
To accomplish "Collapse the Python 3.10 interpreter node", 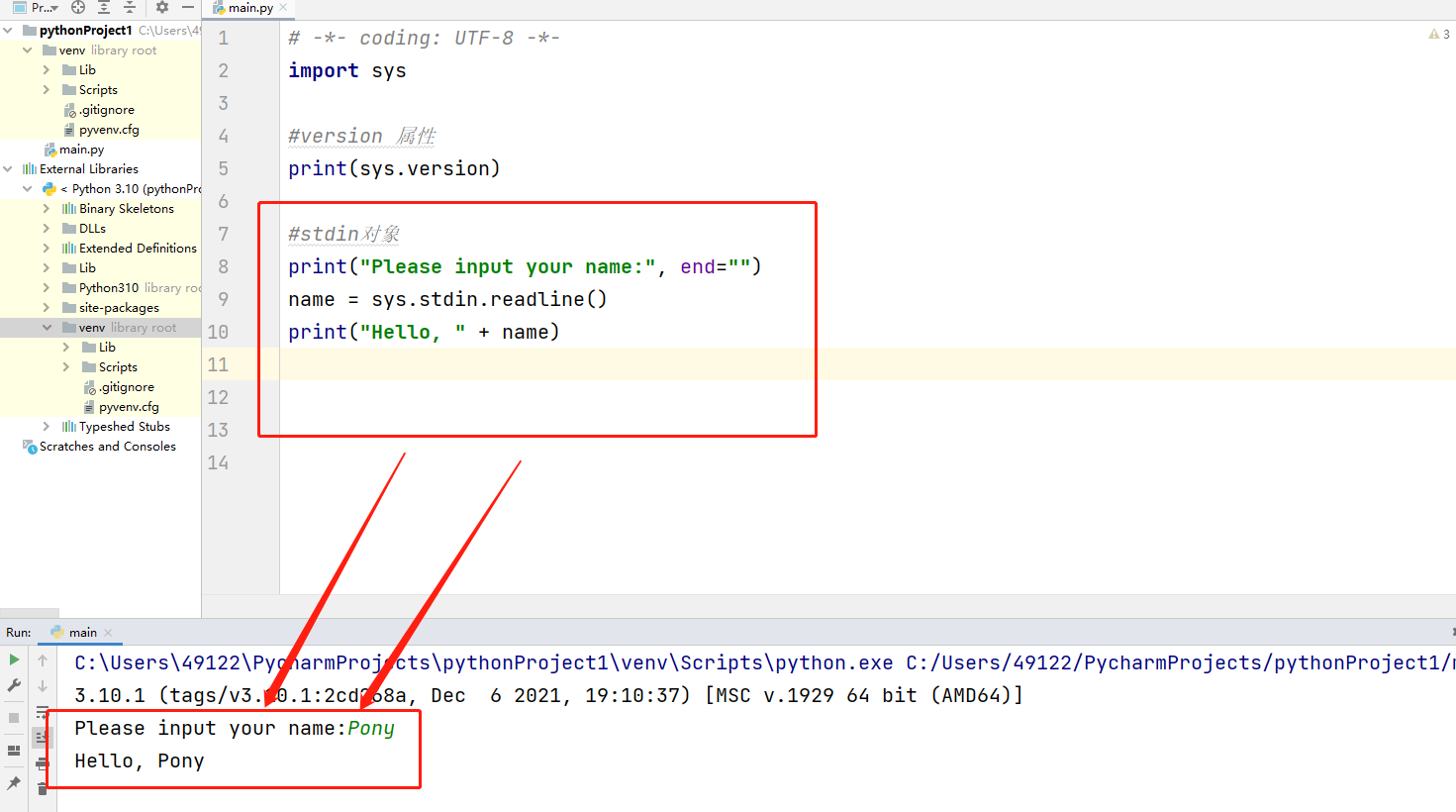I will point(28,189).
